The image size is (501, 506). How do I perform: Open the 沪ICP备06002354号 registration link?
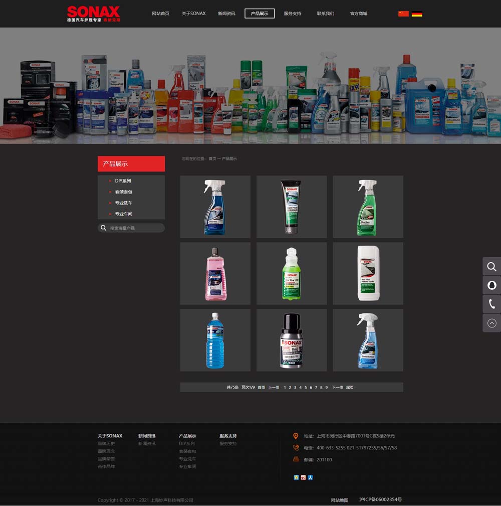point(380,499)
